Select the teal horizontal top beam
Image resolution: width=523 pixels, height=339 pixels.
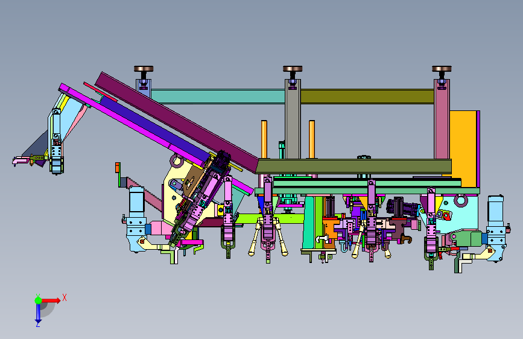click(x=218, y=96)
